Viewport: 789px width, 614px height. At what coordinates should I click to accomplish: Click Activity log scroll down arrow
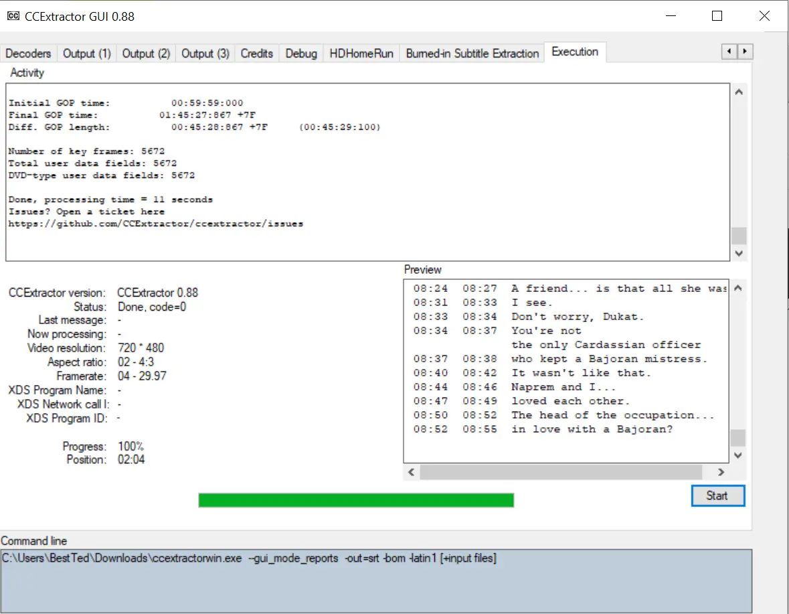[x=739, y=254]
